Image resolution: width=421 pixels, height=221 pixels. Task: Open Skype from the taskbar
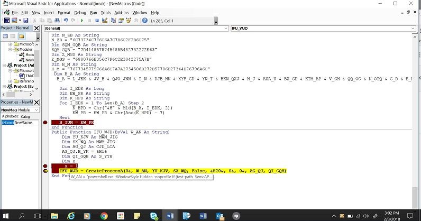pos(154,216)
